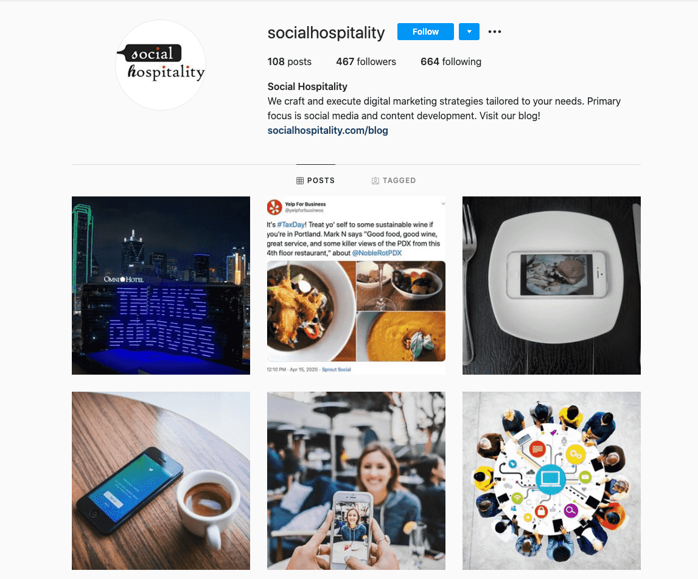This screenshot has height=579, width=698.
Task: Select the POSTS tab
Action: coord(316,180)
